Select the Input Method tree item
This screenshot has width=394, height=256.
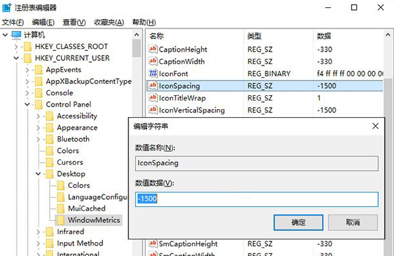pos(80,243)
